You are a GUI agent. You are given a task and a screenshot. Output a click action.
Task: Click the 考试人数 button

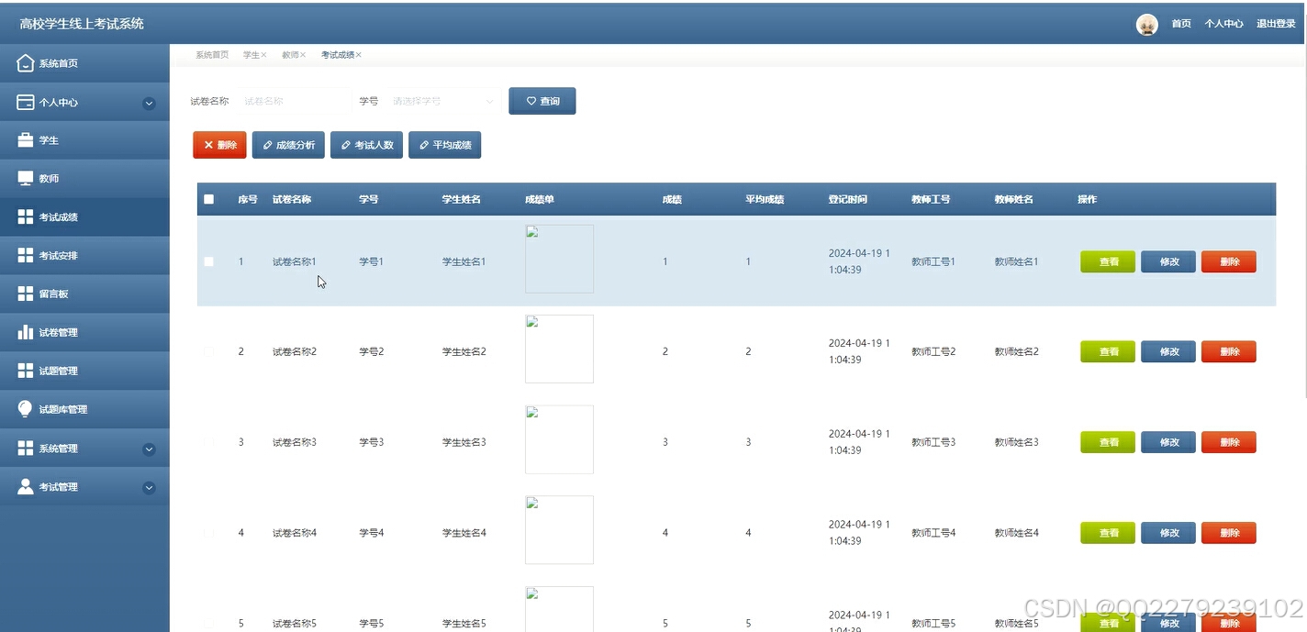pos(367,145)
